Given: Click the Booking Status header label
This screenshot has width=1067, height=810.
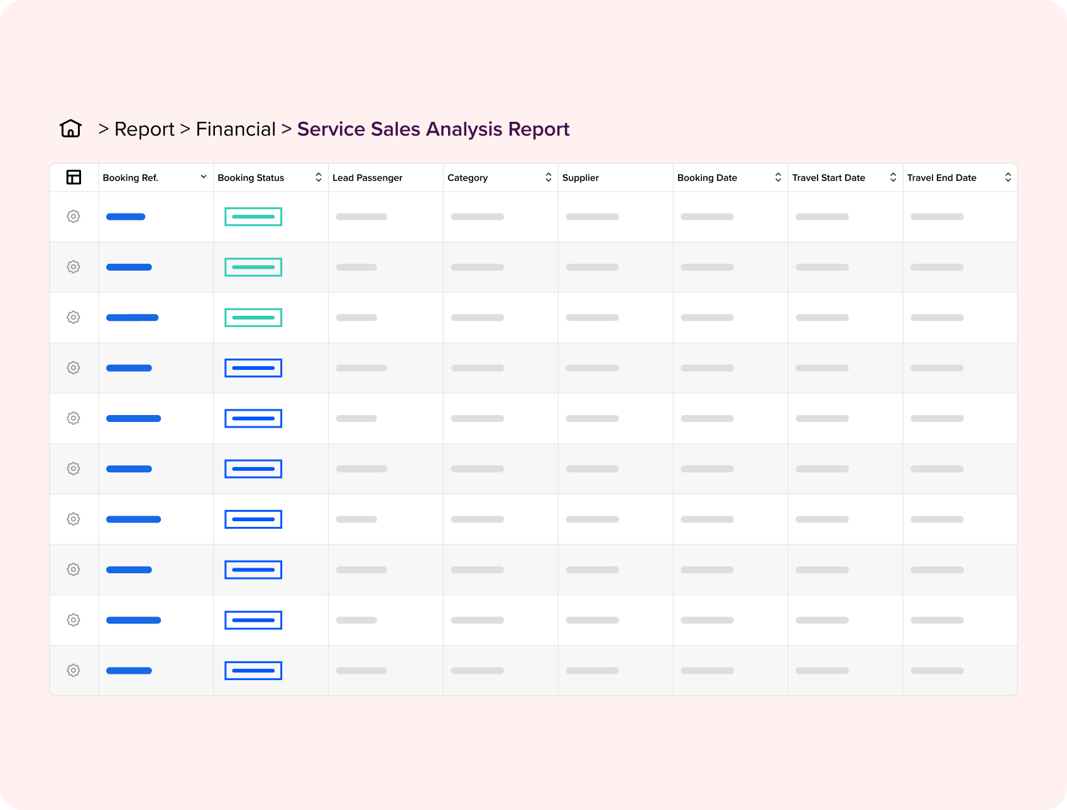Looking at the screenshot, I should point(251,178).
